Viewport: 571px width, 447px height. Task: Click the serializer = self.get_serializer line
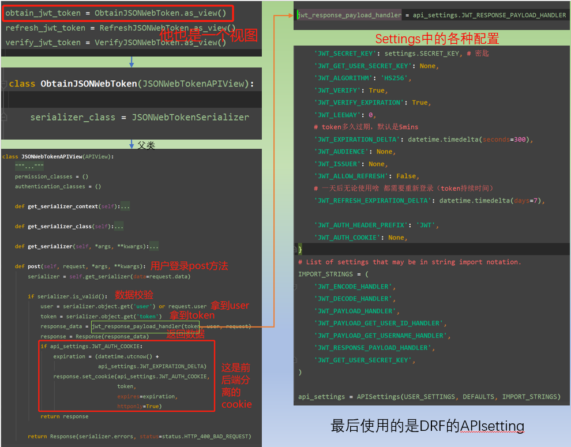[109, 276]
